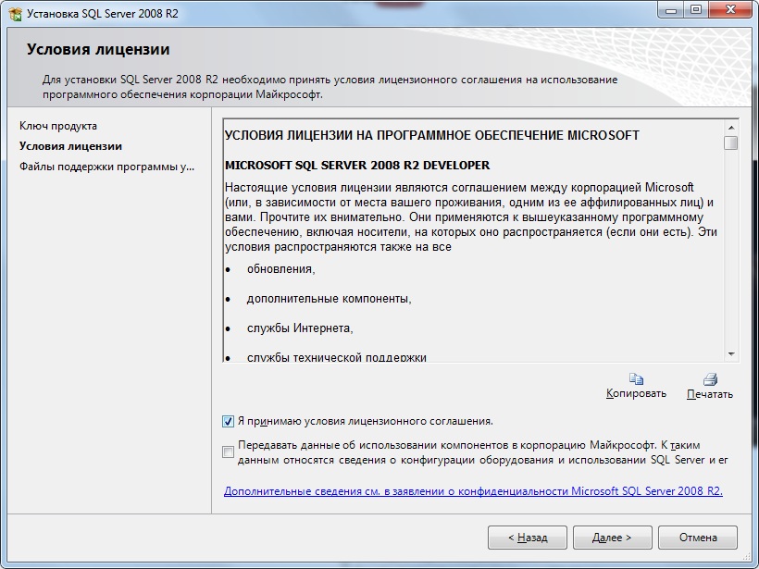This screenshot has width=759, height=569.
Task: Click the SQL Server setup title bar icon
Action: pyautogui.click(x=15, y=14)
